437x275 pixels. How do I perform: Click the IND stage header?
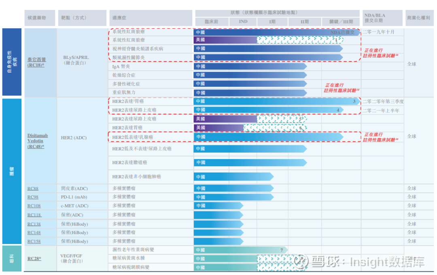click(x=243, y=22)
